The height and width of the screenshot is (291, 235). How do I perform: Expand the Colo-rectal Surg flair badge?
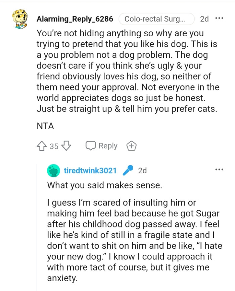[156, 19]
